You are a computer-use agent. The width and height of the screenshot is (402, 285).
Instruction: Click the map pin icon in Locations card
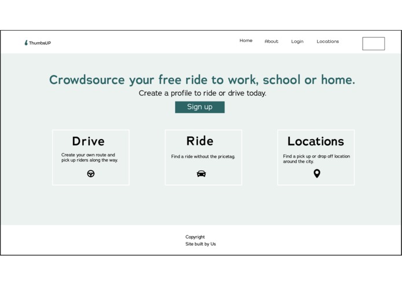(317, 174)
